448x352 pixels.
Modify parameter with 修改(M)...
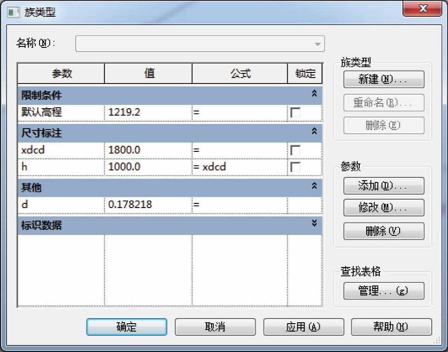pyautogui.click(x=384, y=208)
